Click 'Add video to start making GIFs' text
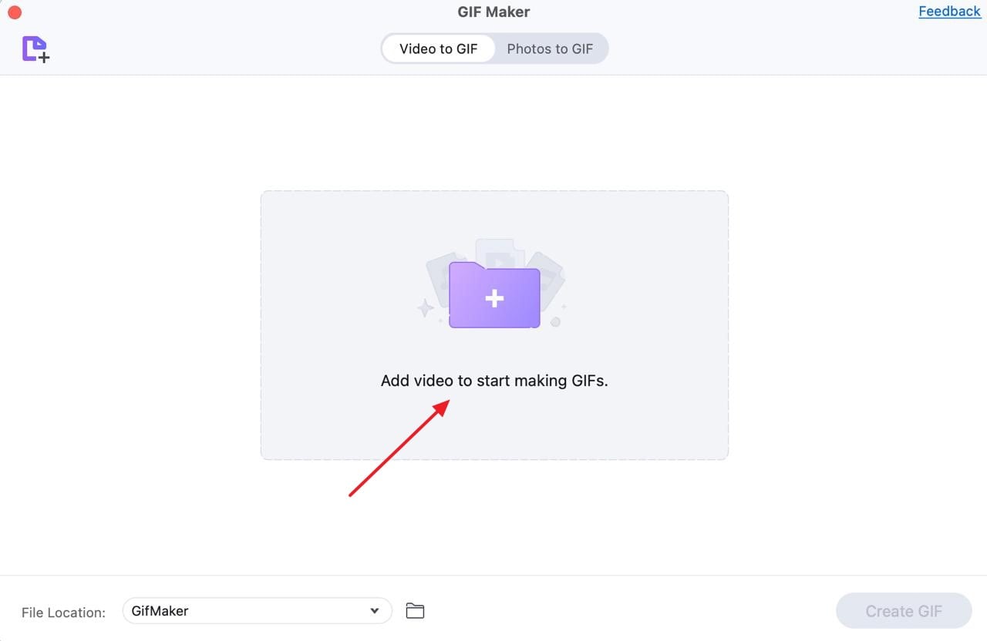 pos(494,381)
